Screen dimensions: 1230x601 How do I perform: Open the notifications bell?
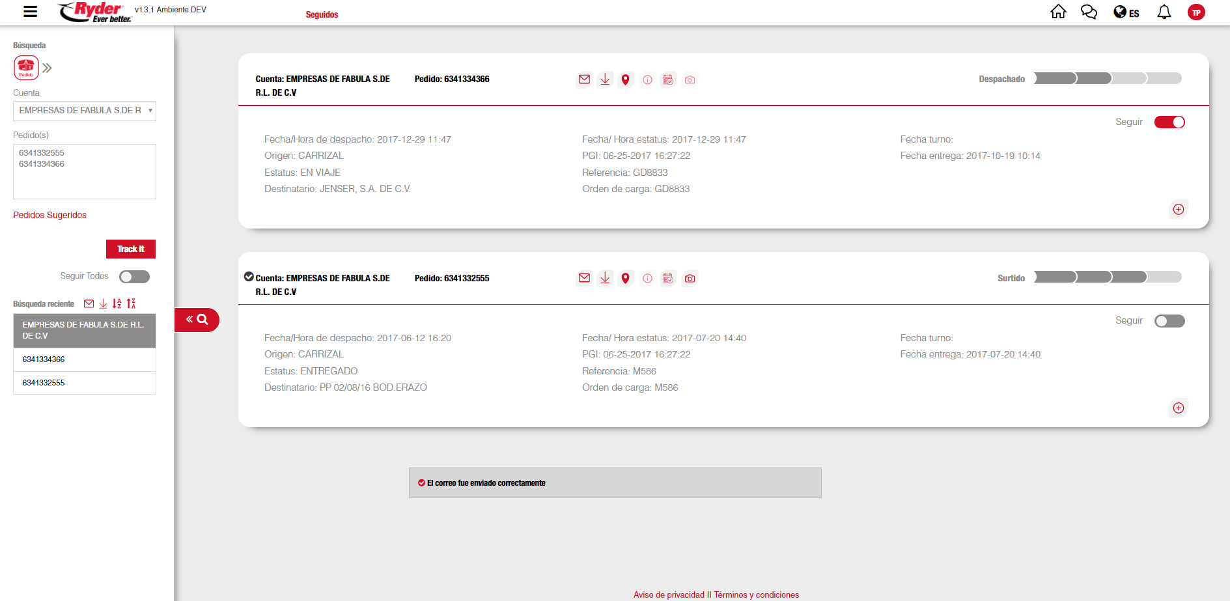(x=1164, y=12)
